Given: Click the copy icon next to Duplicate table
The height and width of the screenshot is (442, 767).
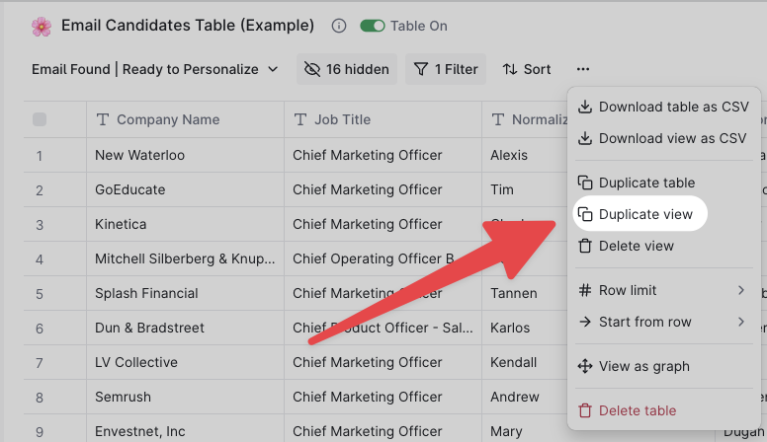Looking at the screenshot, I should 585,183.
